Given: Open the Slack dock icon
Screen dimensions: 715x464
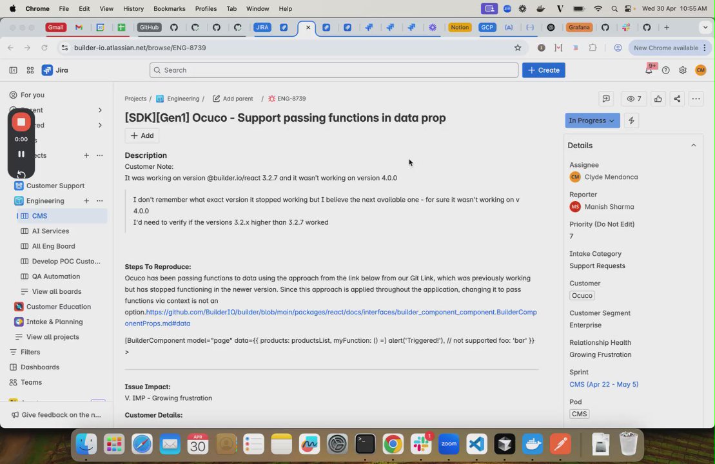Looking at the screenshot, I should click(421, 444).
